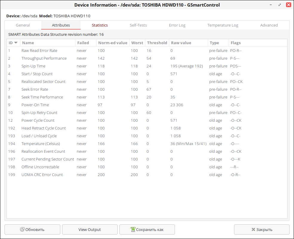Click the ID column sort arrow
The height and width of the screenshot is (239, 294).
pos(16,43)
